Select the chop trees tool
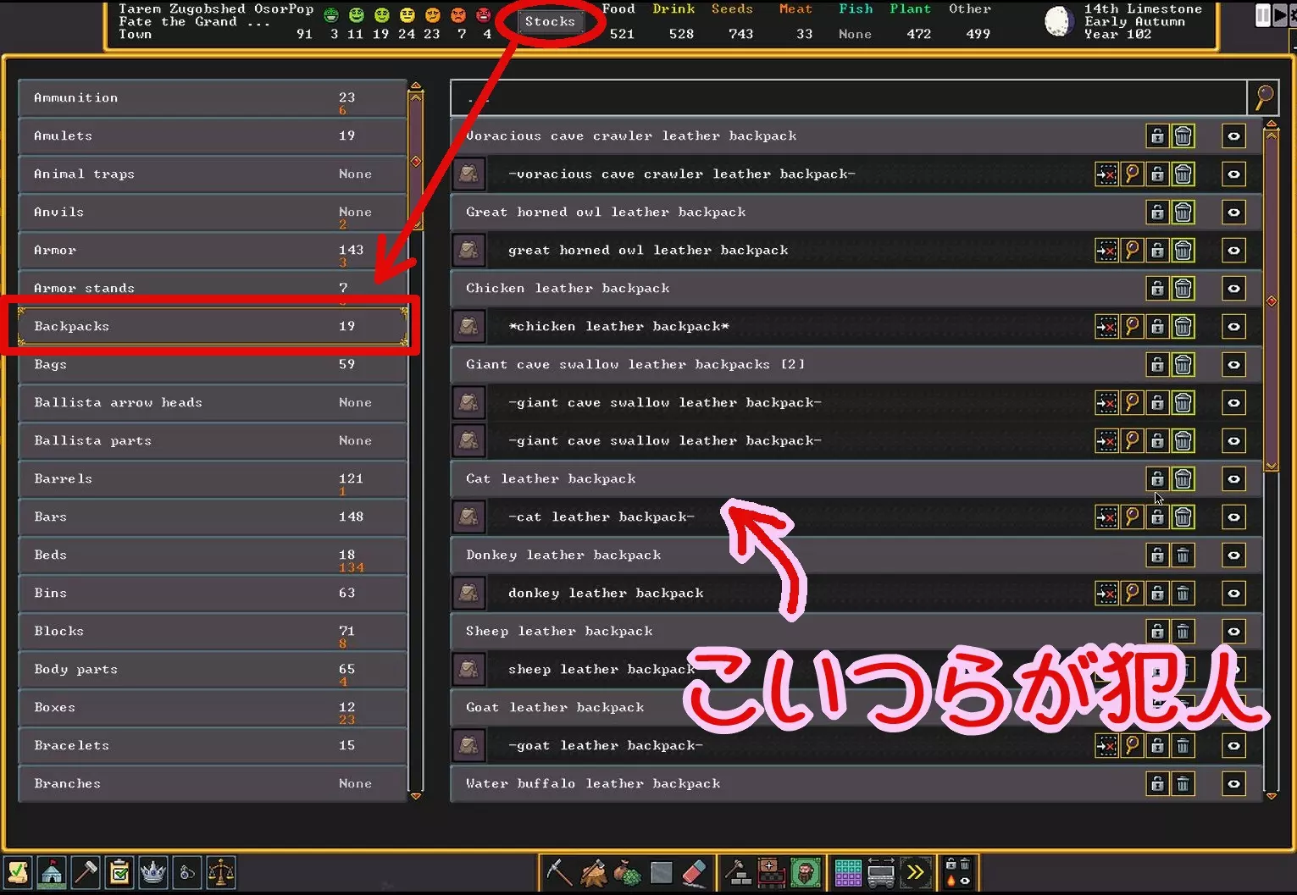 click(593, 872)
